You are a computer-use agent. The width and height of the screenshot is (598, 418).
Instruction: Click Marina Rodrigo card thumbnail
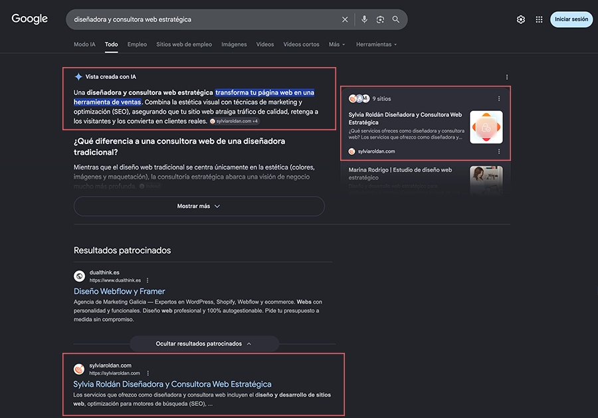click(x=486, y=180)
